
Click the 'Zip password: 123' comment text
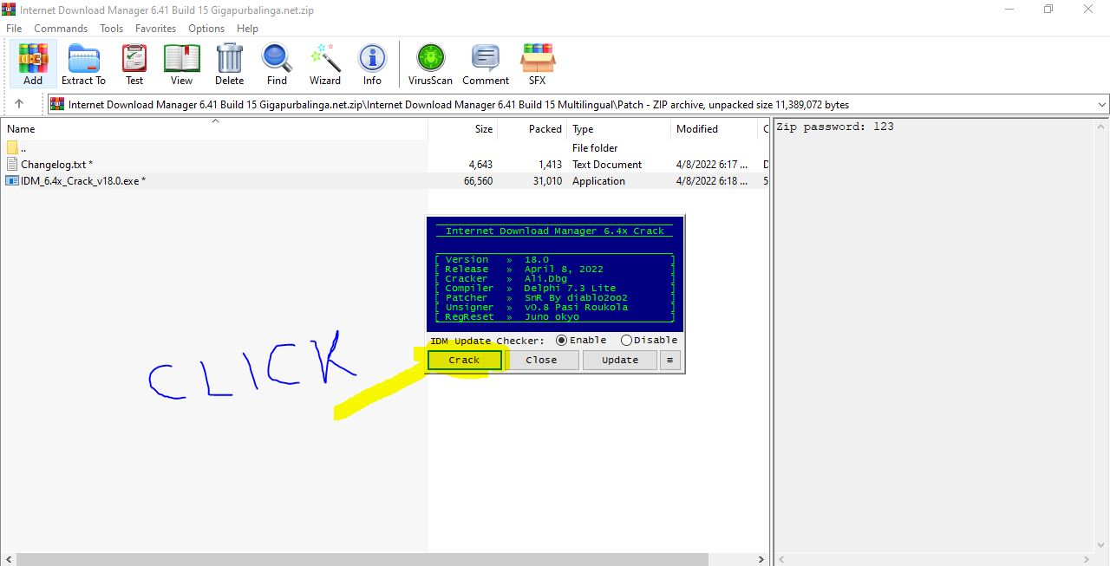tap(835, 127)
